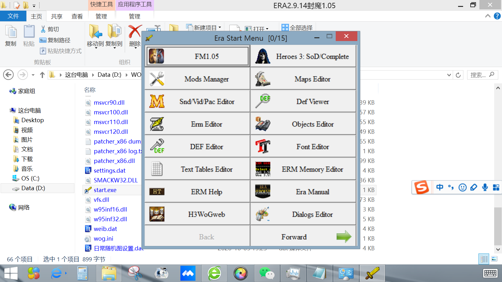Click the Objects Editor icon

coord(263,124)
